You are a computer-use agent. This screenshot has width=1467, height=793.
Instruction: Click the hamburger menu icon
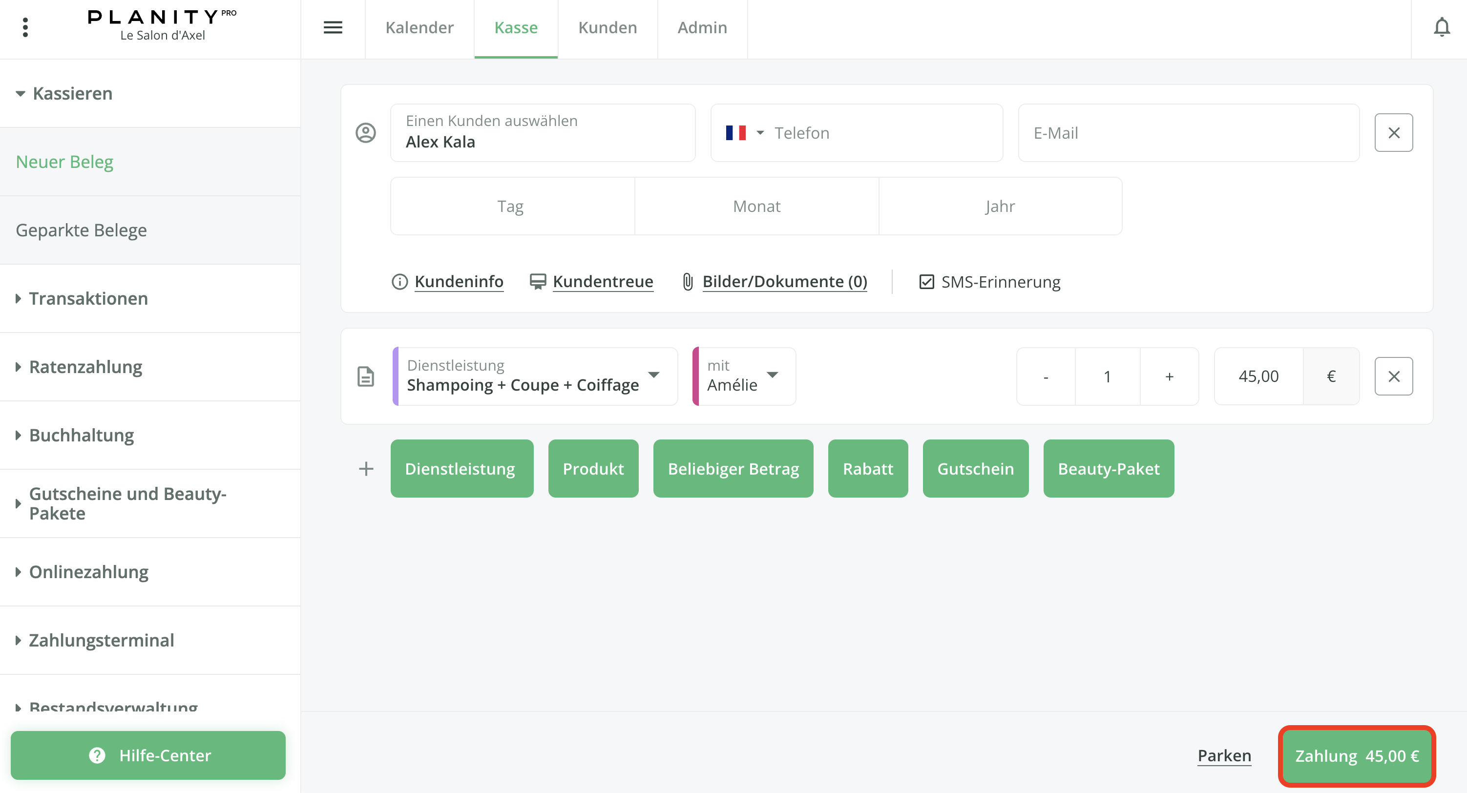(333, 27)
